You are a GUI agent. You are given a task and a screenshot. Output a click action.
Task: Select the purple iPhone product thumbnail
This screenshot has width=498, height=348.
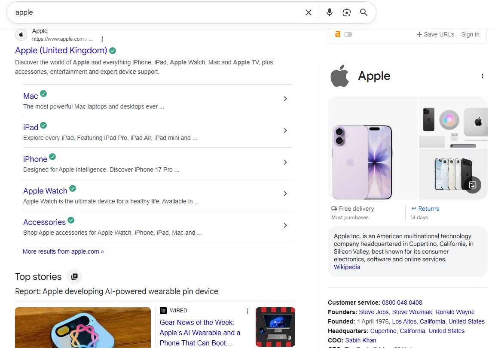click(372, 148)
